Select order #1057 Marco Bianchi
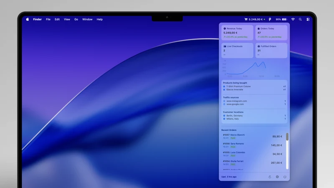Viewport: 334px width, 188px height. tap(253, 137)
